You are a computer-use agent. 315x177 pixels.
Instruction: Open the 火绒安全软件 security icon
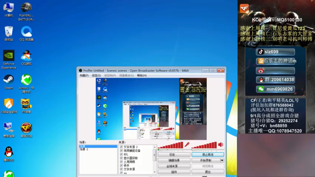pos(9,106)
